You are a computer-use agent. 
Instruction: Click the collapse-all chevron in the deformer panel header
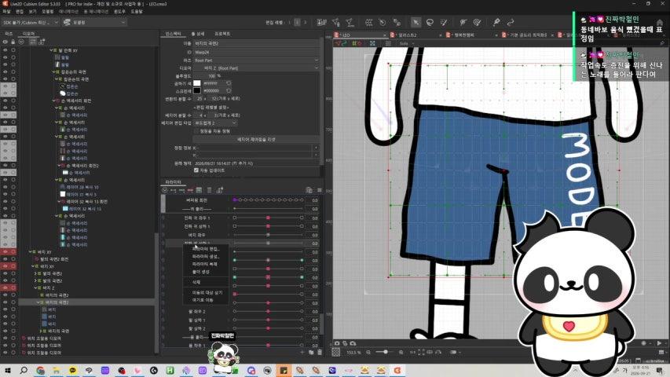pos(21,42)
